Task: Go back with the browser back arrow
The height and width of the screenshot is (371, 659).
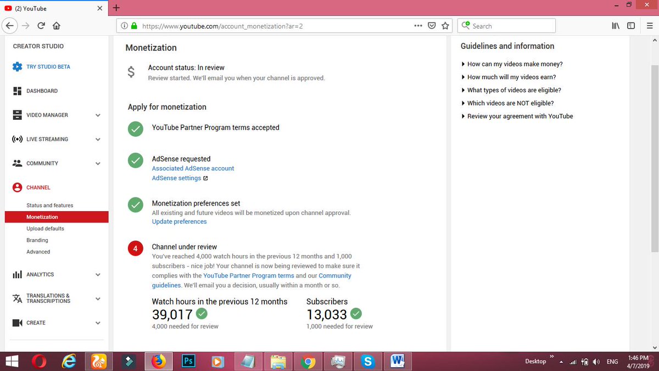Action: pyautogui.click(x=10, y=26)
